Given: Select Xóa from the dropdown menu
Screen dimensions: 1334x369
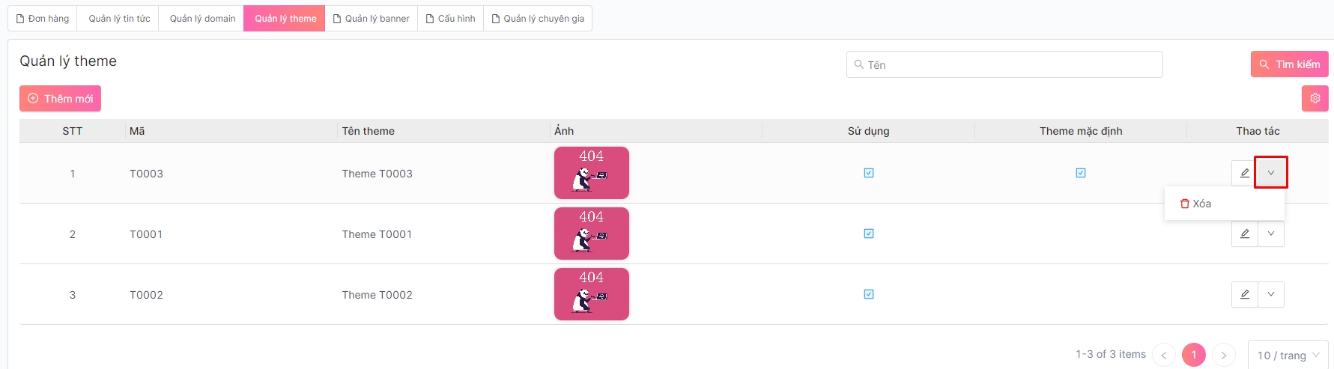Looking at the screenshot, I should coord(1196,204).
